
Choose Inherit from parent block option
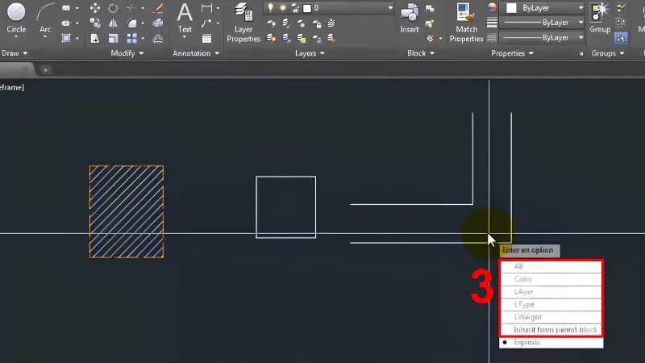point(551,330)
